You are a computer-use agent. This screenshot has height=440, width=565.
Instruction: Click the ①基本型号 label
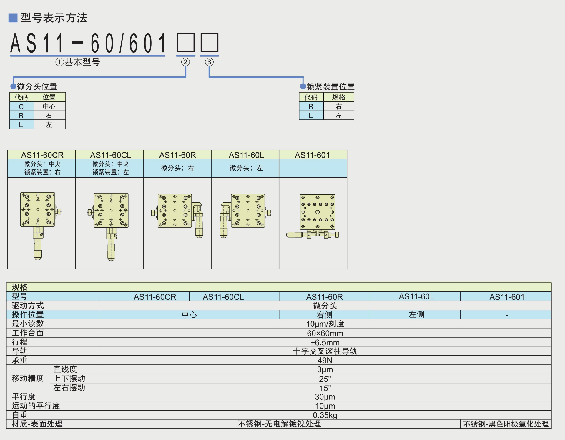pyautogui.click(x=78, y=62)
